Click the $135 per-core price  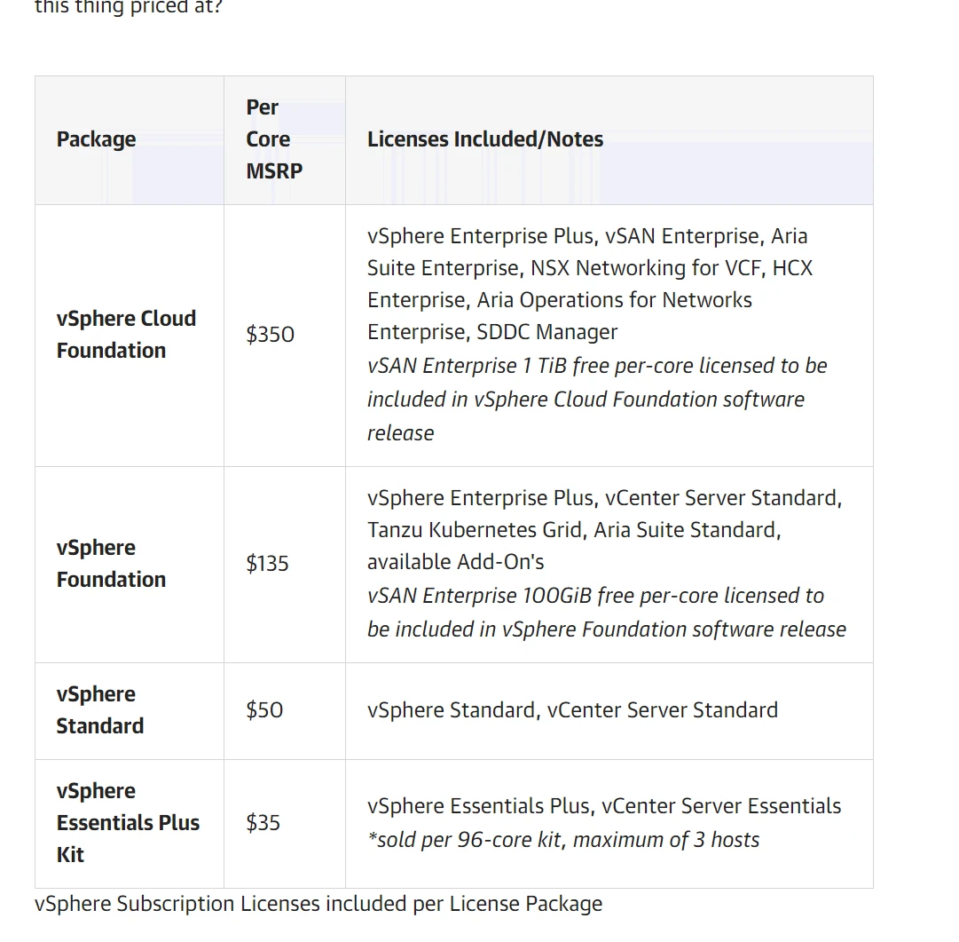[x=268, y=564]
